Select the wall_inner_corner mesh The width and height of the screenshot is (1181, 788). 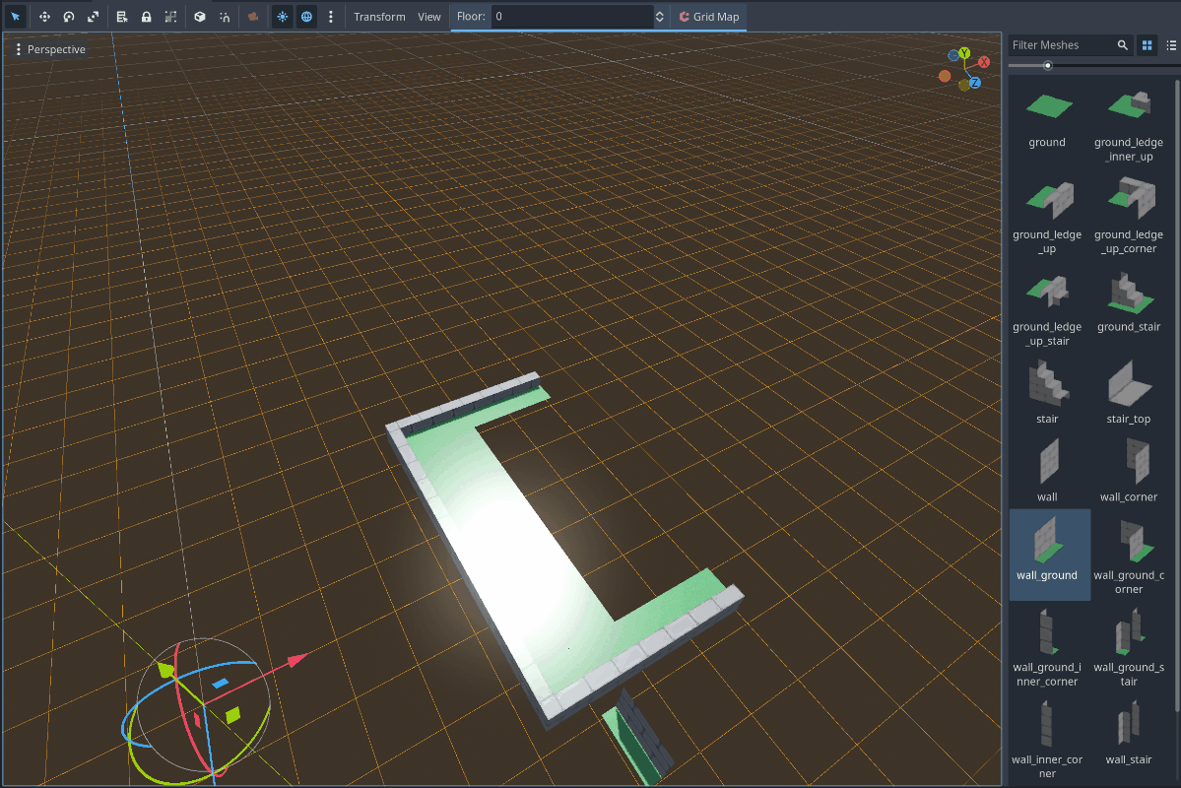tap(1048, 740)
